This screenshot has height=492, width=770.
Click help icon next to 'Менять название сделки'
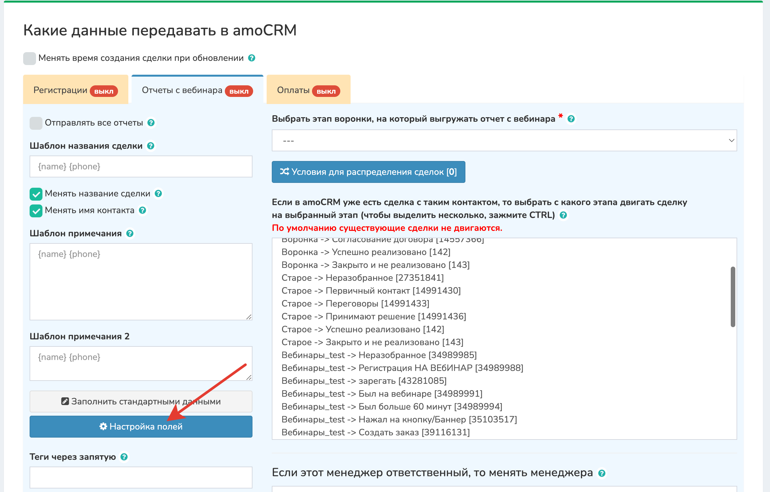click(x=158, y=194)
